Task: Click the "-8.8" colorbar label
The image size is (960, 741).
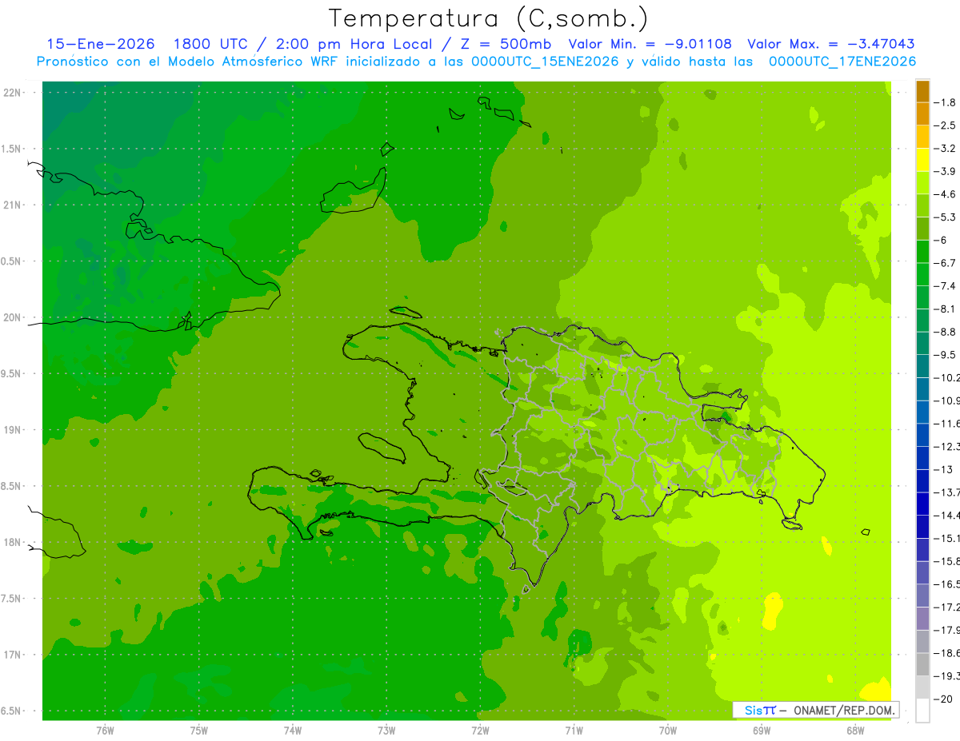Action: (945, 333)
